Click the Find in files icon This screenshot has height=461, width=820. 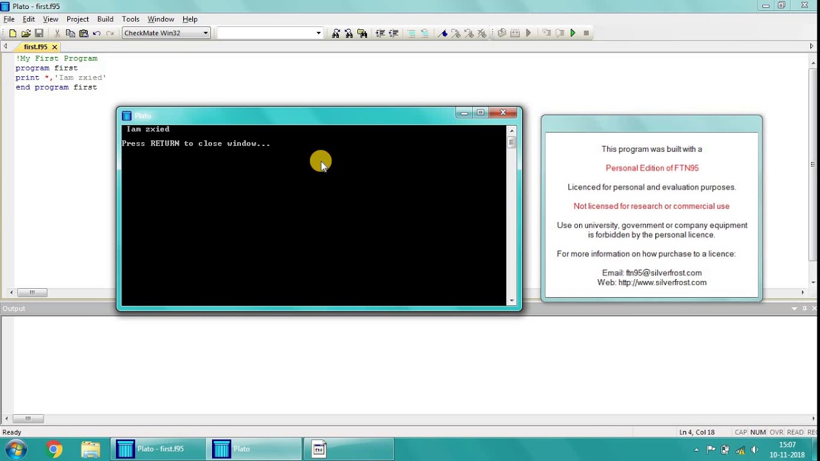click(x=362, y=33)
